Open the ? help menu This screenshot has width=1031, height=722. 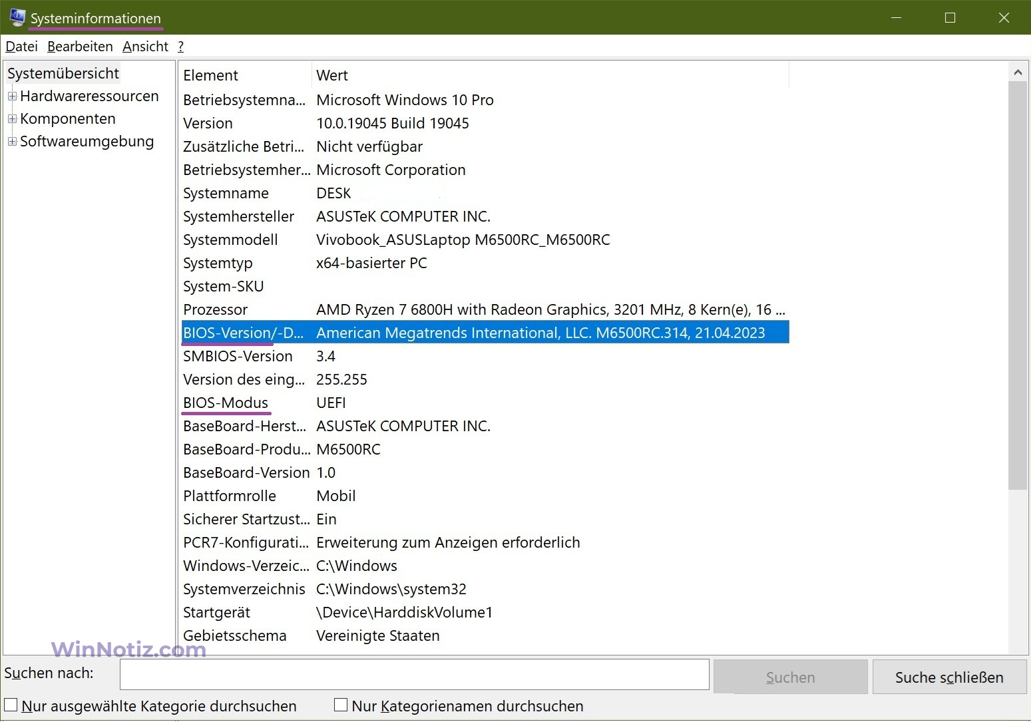[x=180, y=47]
